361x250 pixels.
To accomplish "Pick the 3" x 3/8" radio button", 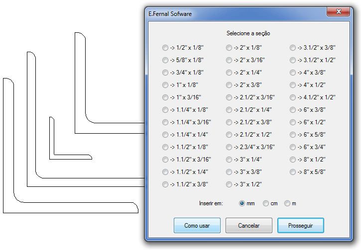I will [x=229, y=172].
